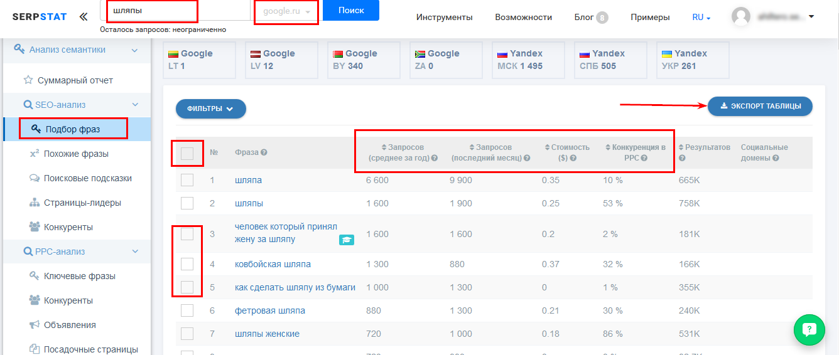Toggle the select-all checkbox in table header
The width and height of the screenshot is (839, 355).
coord(187,153)
